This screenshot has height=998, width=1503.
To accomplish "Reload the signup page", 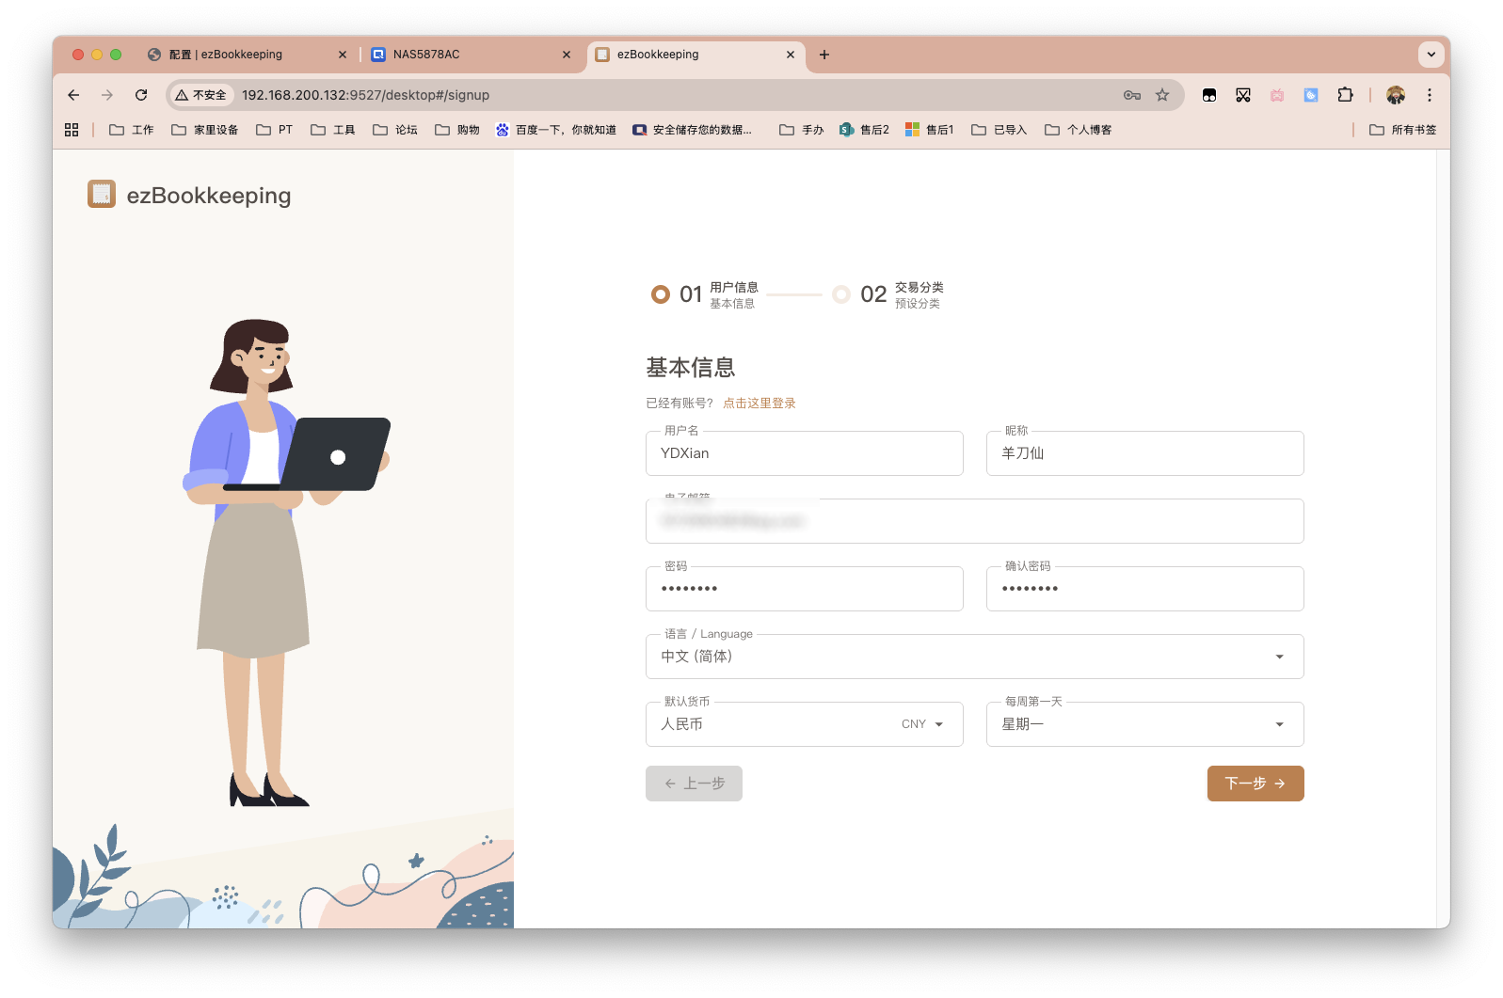I will pos(141,95).
